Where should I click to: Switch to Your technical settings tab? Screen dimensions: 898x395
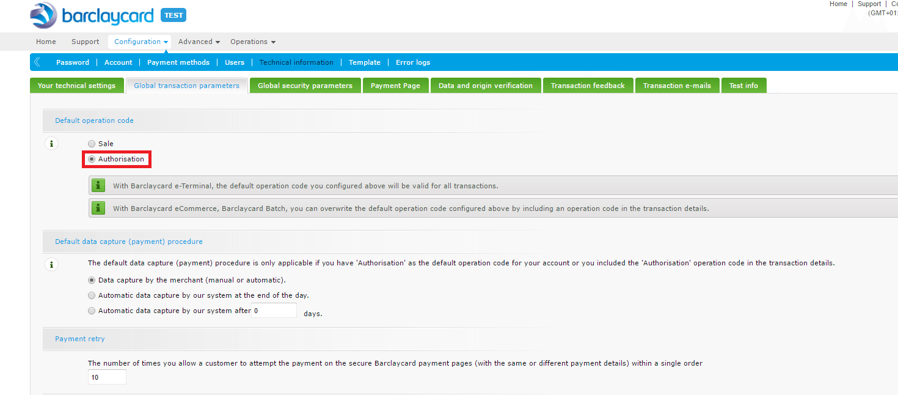coord(76,86)
